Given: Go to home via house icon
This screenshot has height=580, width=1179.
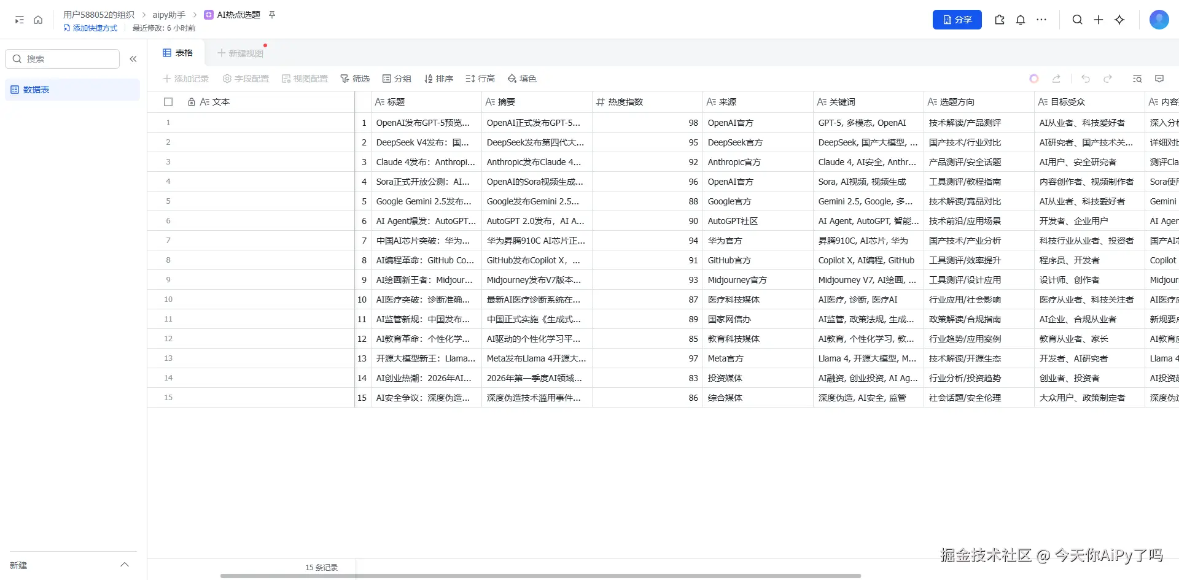Looking at the screenshot, I should pyautogui.click(x=38, y=20).
